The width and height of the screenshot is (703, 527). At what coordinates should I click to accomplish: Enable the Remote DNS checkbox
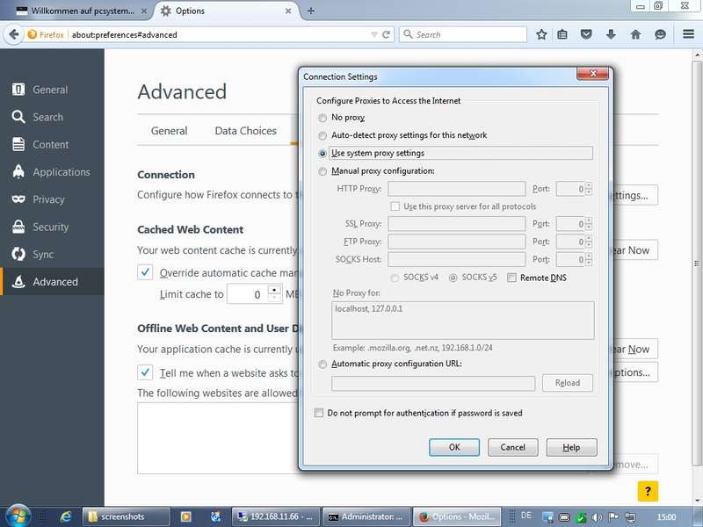(511, 278)
